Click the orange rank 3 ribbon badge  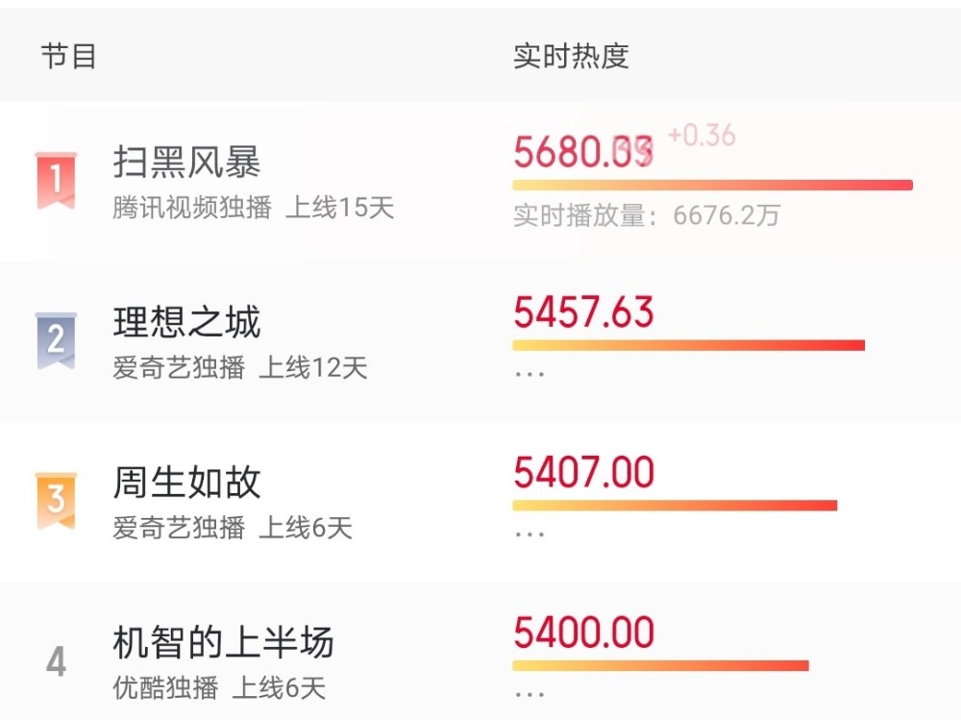tap(56, 501)
